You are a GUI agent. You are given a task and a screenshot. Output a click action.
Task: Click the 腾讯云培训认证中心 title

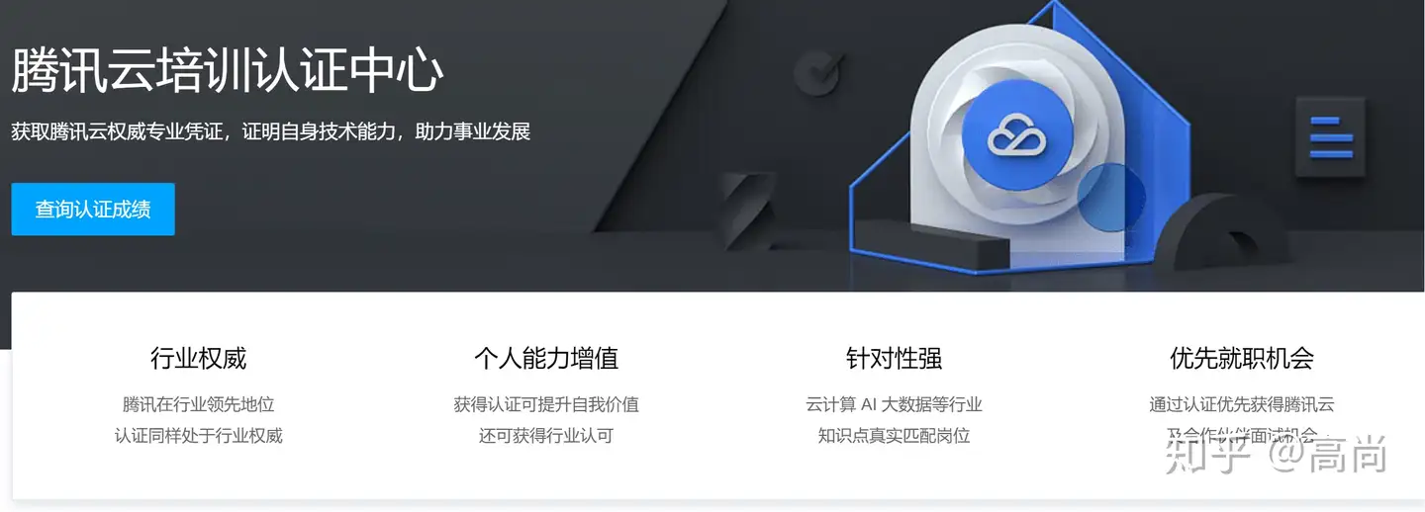[228, 71]
